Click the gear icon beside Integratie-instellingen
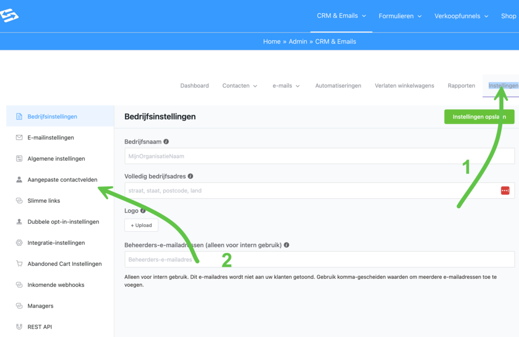The height and width of the screenshot is (337, 519). tap(19, 243)
